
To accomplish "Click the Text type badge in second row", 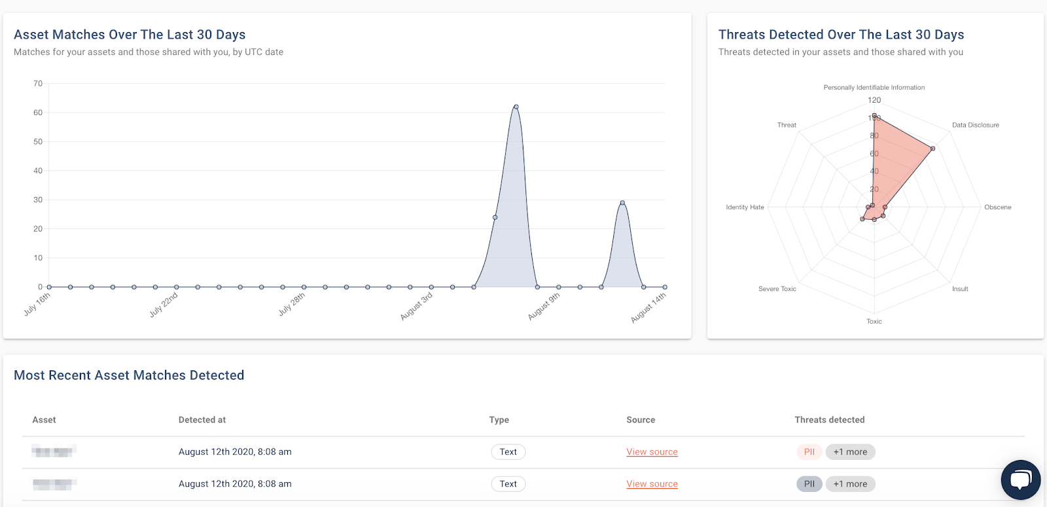I will click(x=508, y=484).
